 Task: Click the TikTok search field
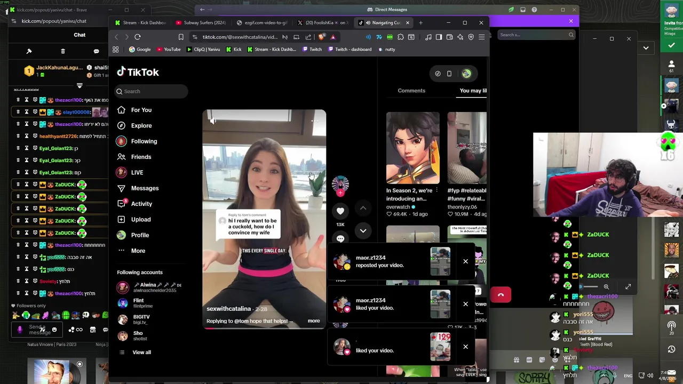pyautogui.click(x=152, y=91)
